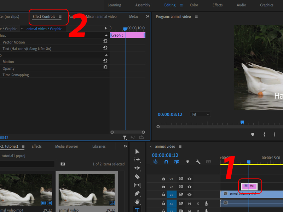Open the Fit zoom level dropdown
The width and height of the screenshot is (283, 212).
coord(200,114)
